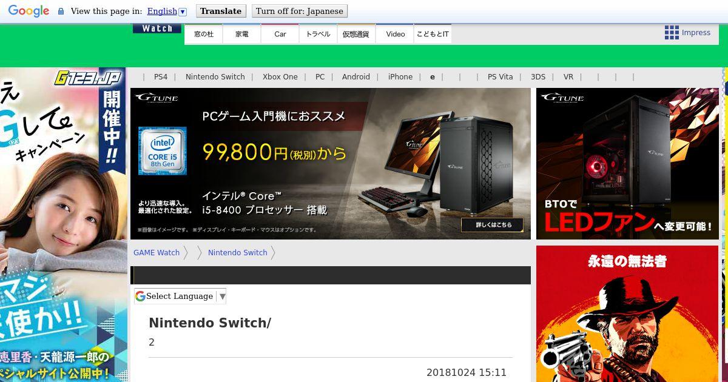This screenshot has height=382, width=728.
Task: Open the PS Vita category
Action: pos(500,77)
